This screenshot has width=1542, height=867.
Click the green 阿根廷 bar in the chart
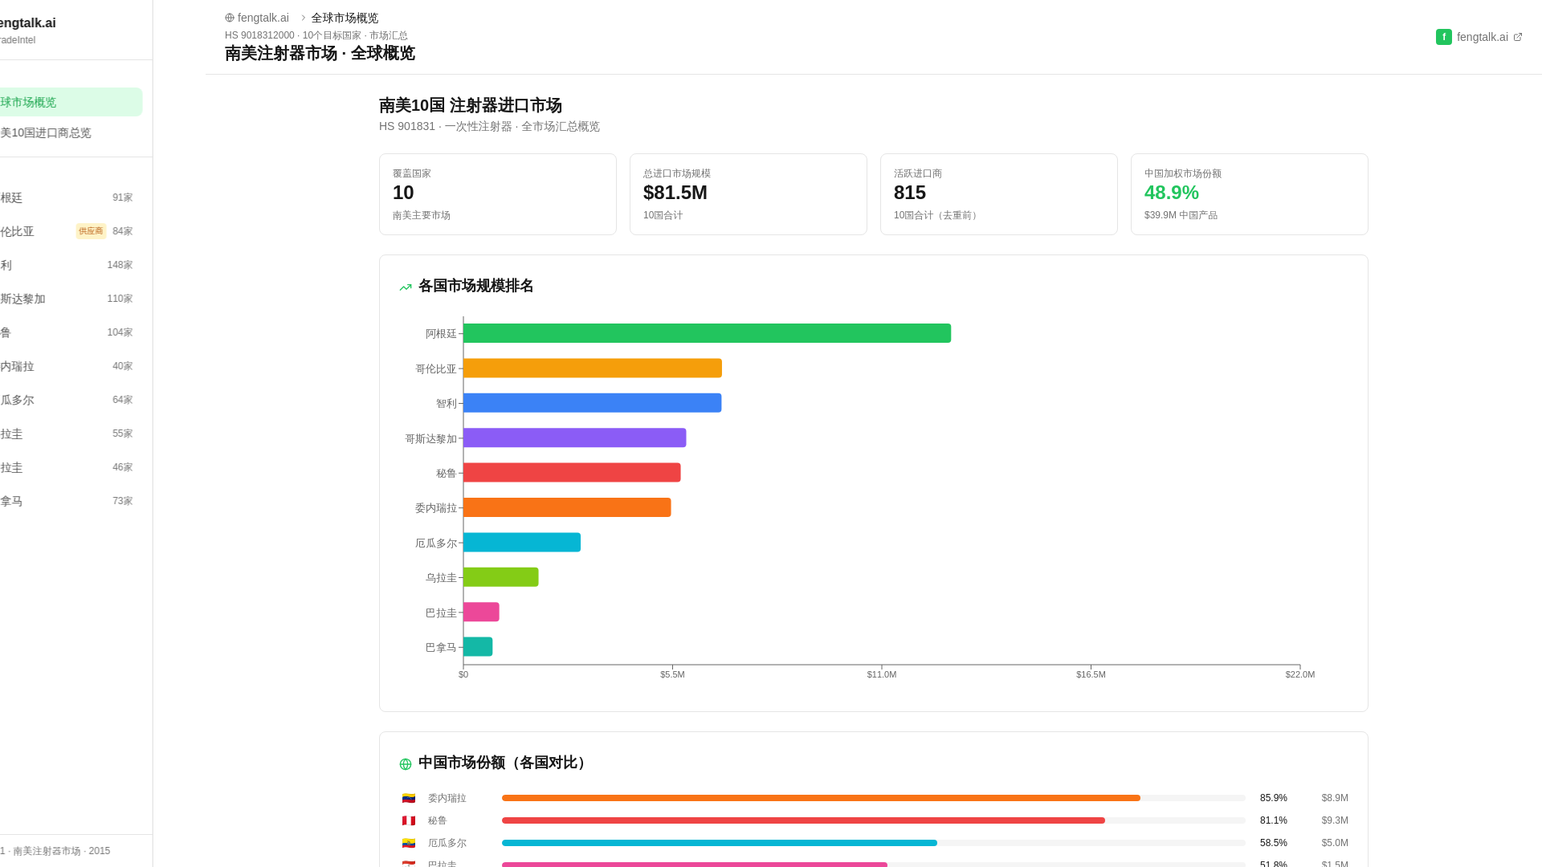707,333
